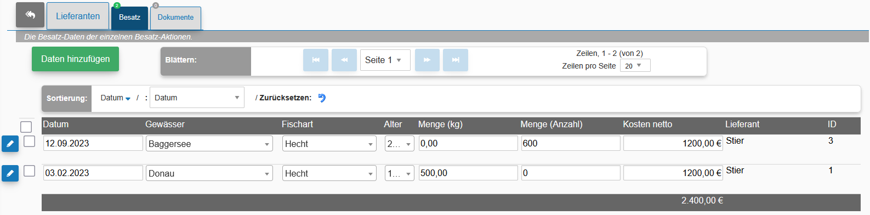This screenshot has width=870, height=215.
Task: Click the total 2.400,00 € sum
Action: pyautogui.click(x=702, y=201)
